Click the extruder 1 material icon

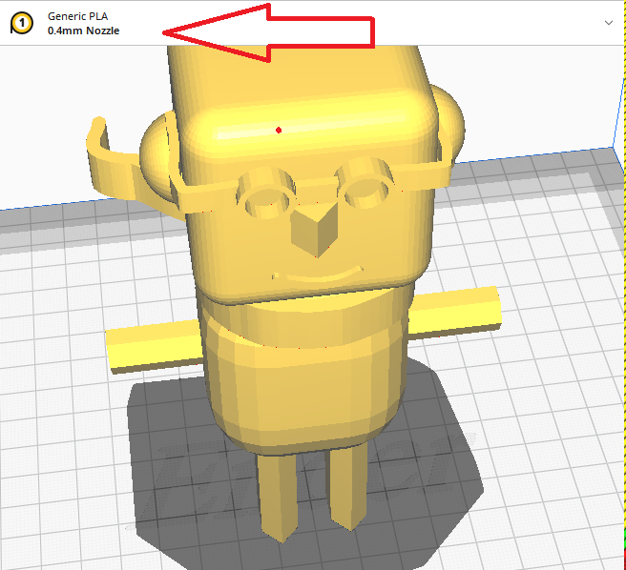(22, 23)
